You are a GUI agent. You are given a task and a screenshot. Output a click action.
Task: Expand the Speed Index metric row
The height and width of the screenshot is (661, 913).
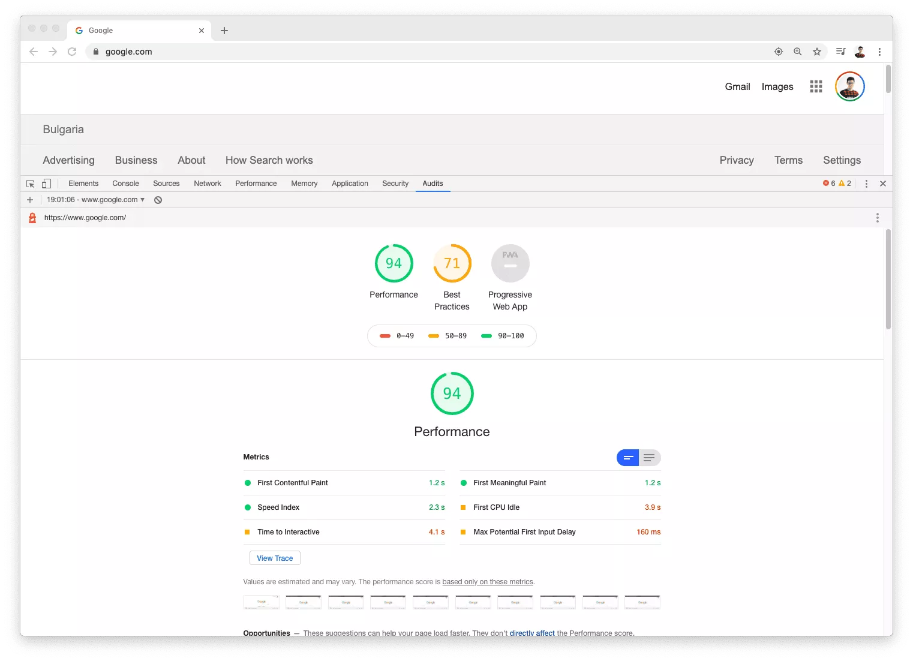[x=344, y=507]
